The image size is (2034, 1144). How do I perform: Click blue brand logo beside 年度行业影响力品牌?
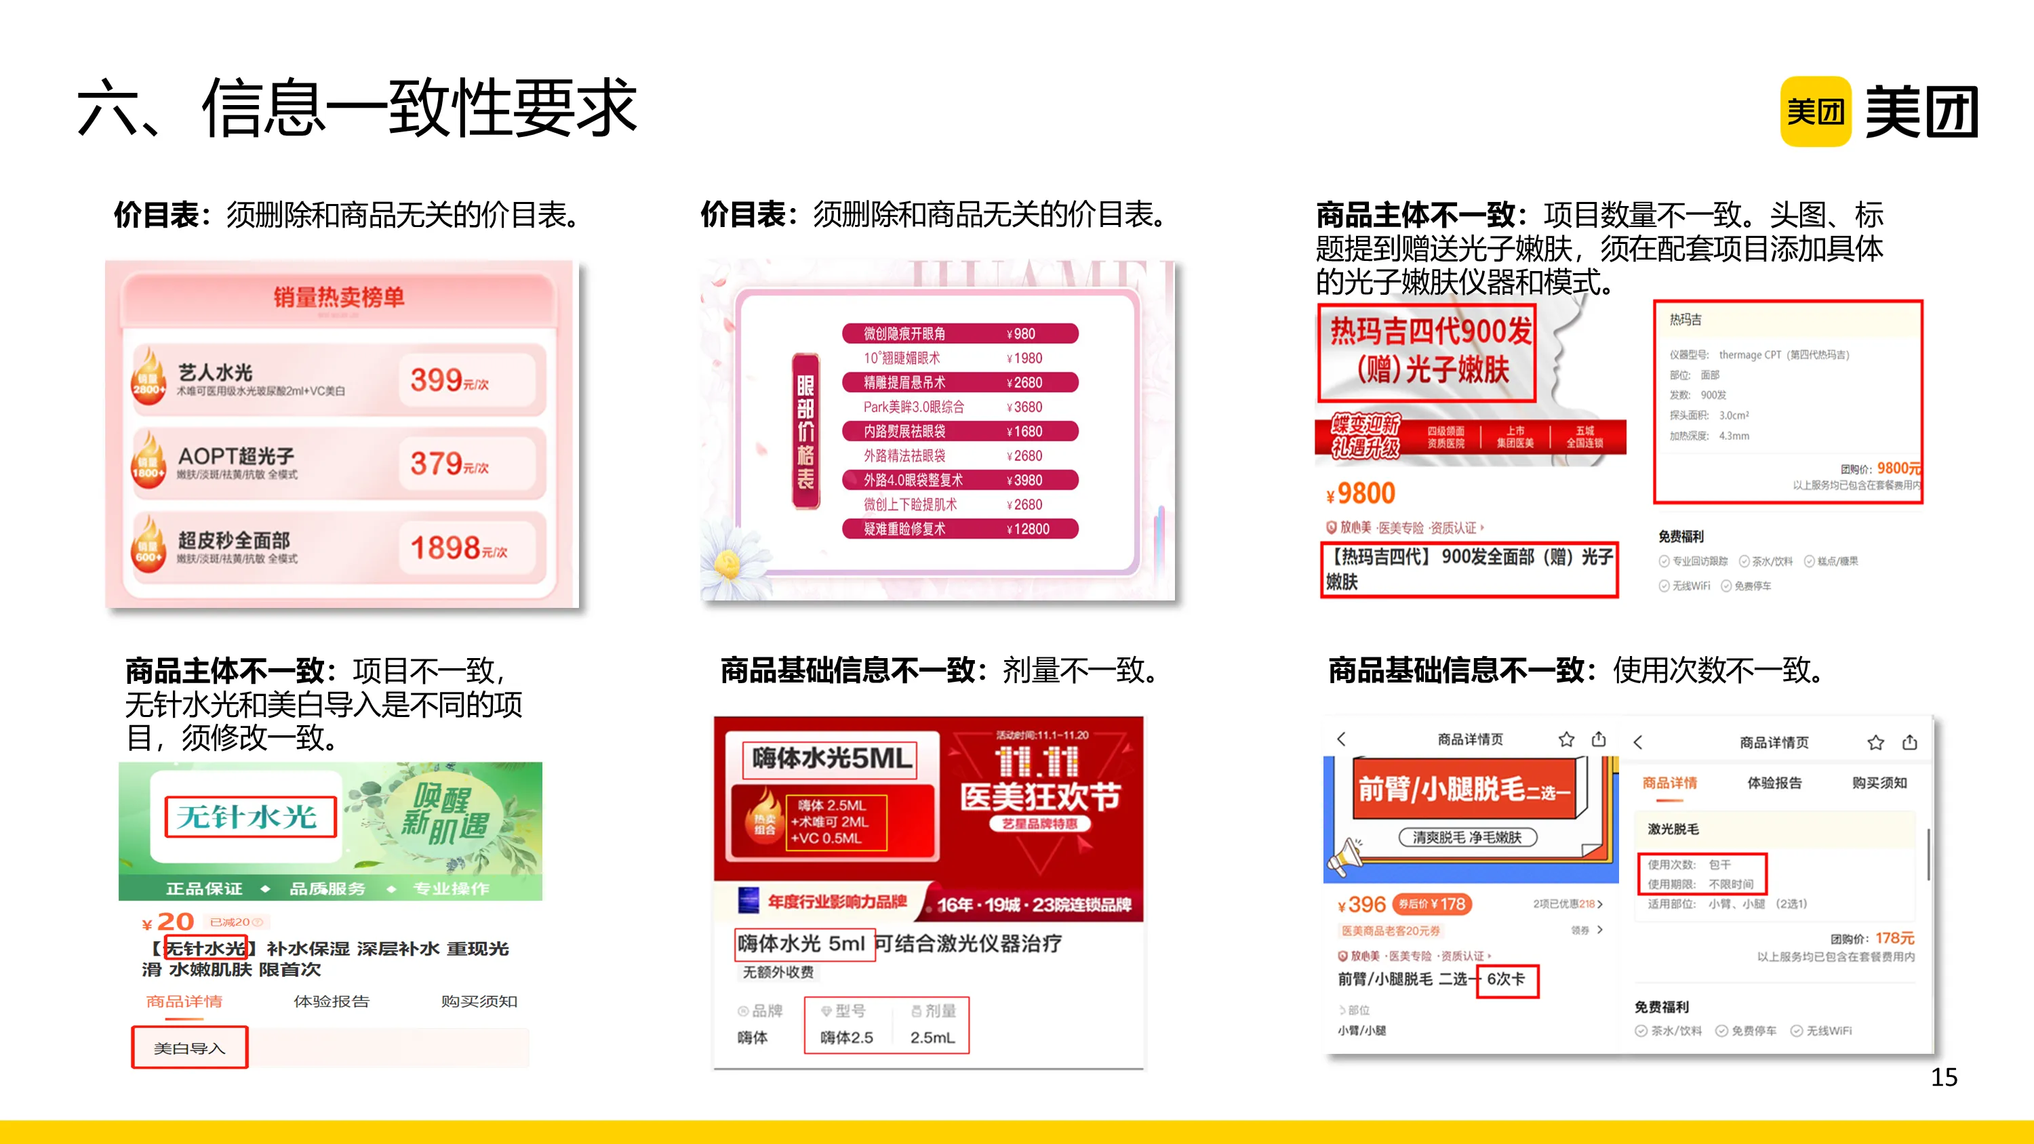[749, 900]
